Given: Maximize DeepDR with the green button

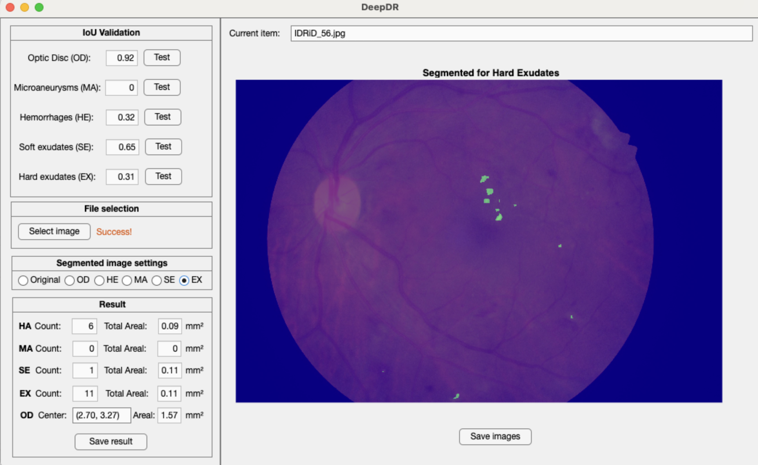Looking at the screenshot, I should 39,7.
